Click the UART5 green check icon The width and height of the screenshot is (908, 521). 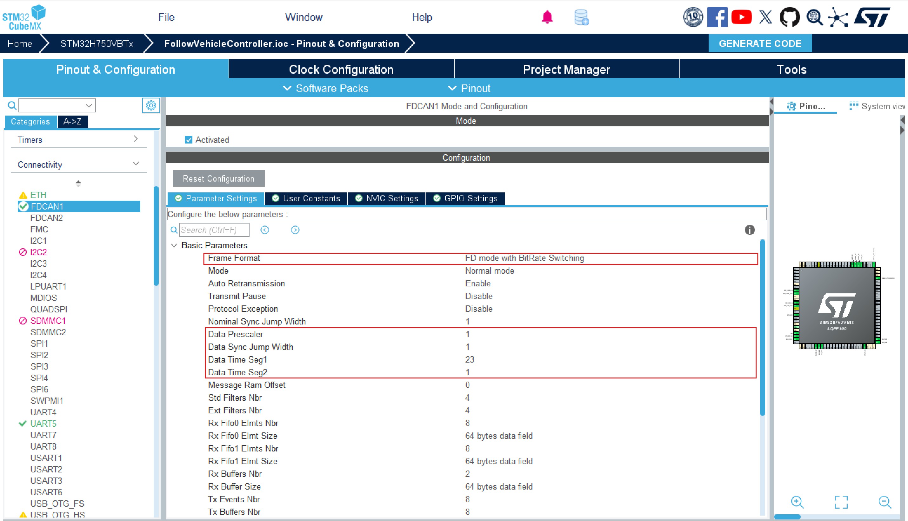(23, 423)
